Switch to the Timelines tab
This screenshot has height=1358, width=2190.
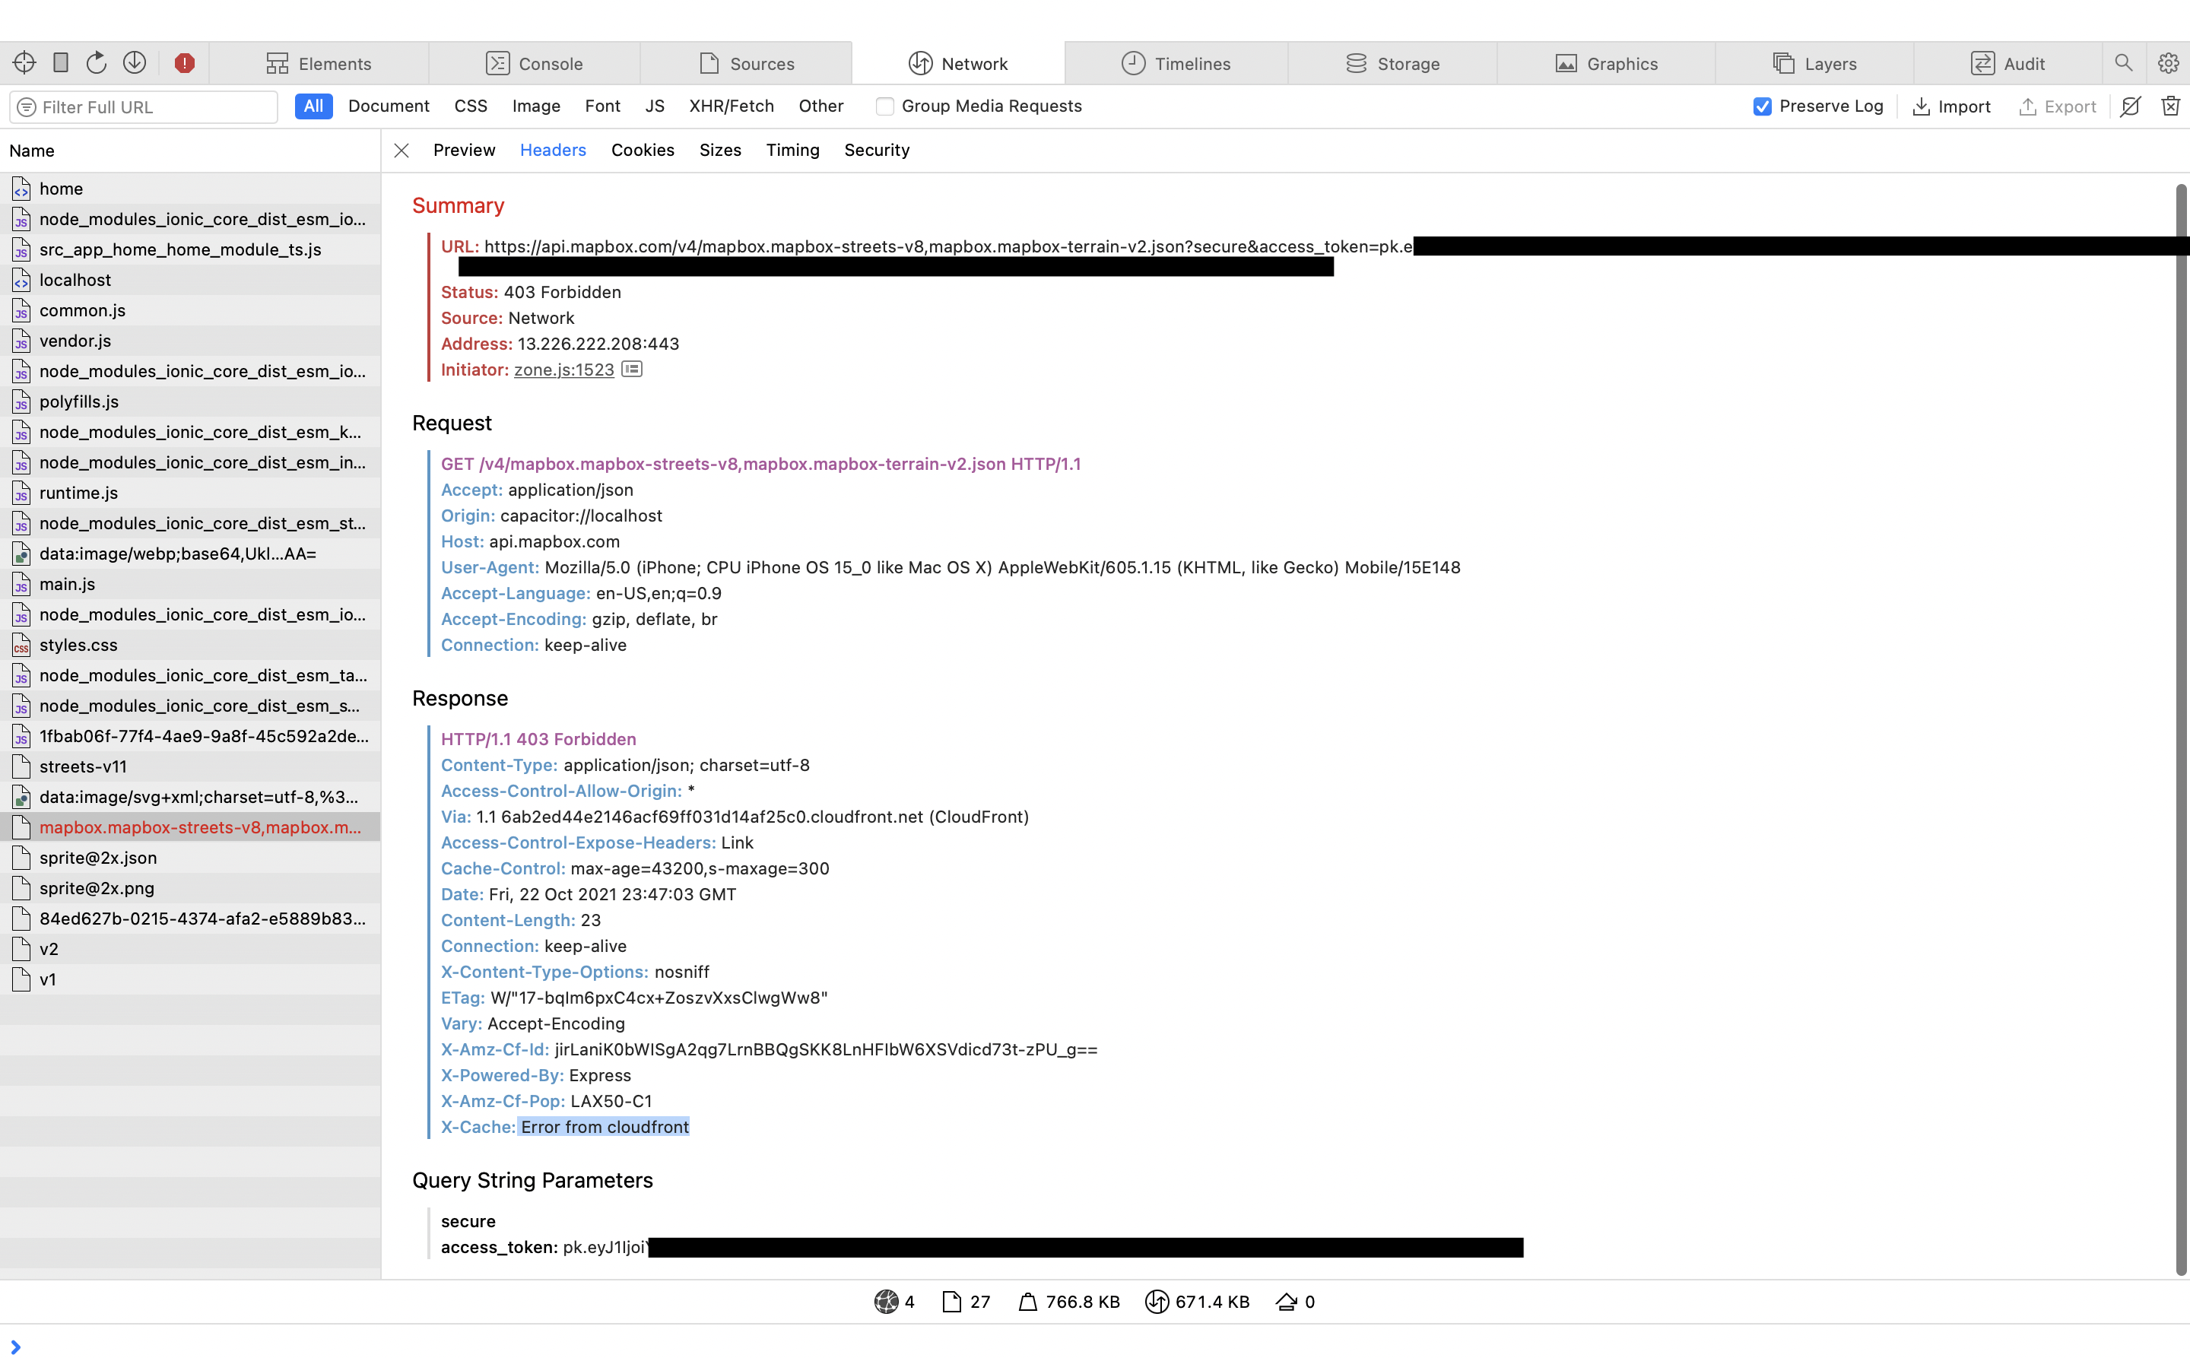coord(1175,63)
